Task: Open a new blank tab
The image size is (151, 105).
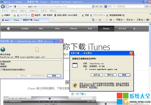Action: pyautogui.click(x=51, y=20)
